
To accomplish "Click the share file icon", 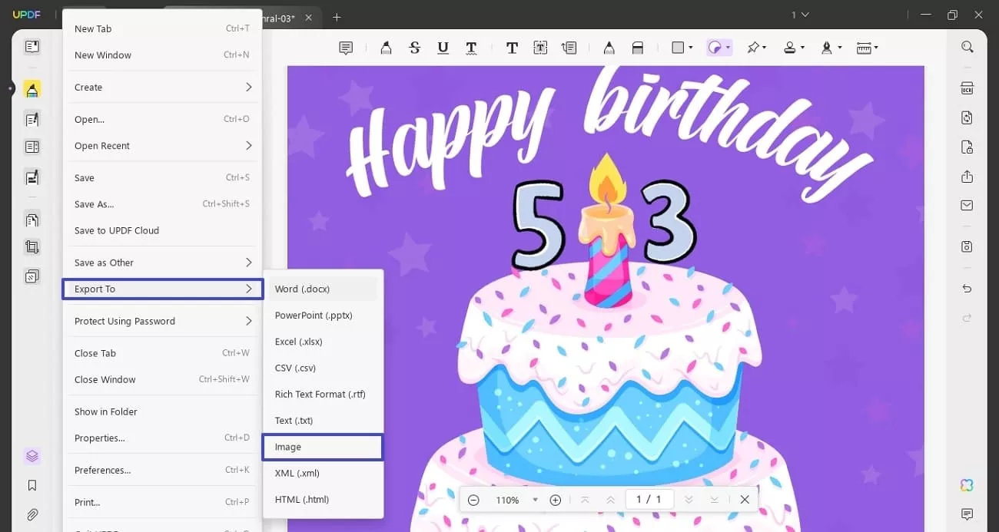I will click(967, 177).
